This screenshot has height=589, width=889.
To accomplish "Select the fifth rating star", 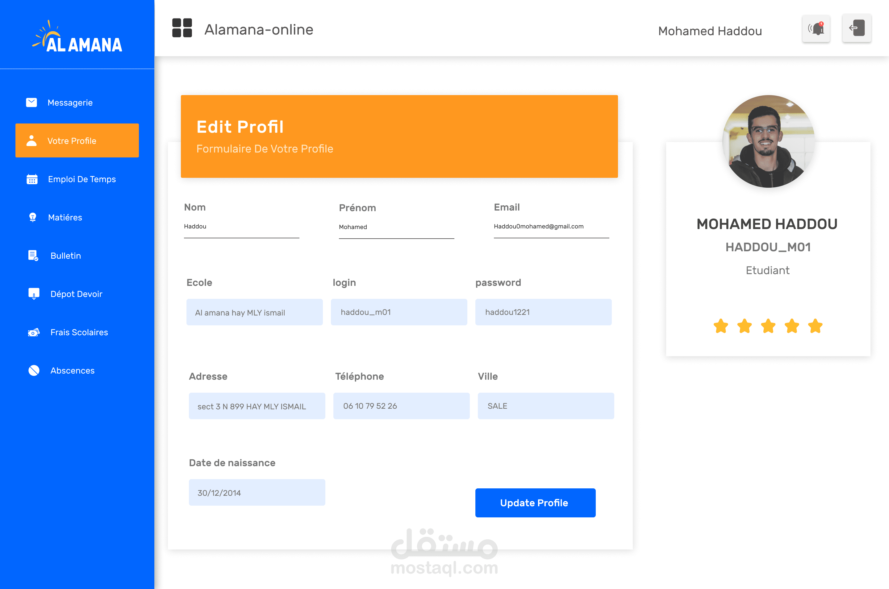I will pyautogui.click(x=816, y=326).
